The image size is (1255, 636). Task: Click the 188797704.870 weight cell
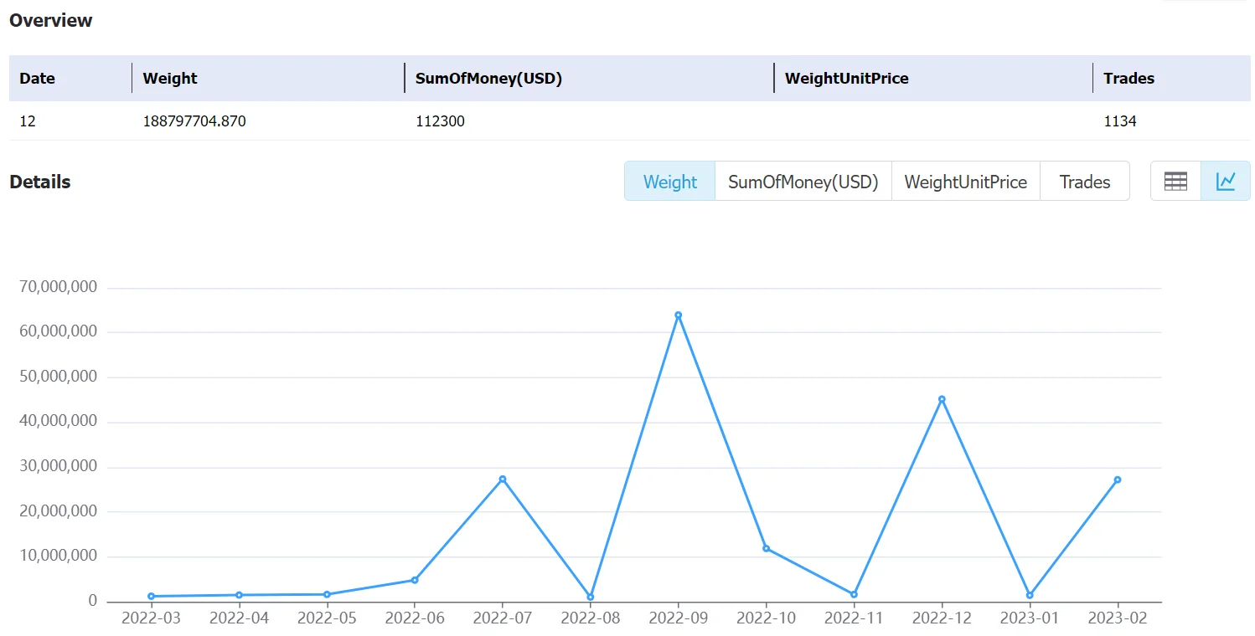(x=194, y=121)
